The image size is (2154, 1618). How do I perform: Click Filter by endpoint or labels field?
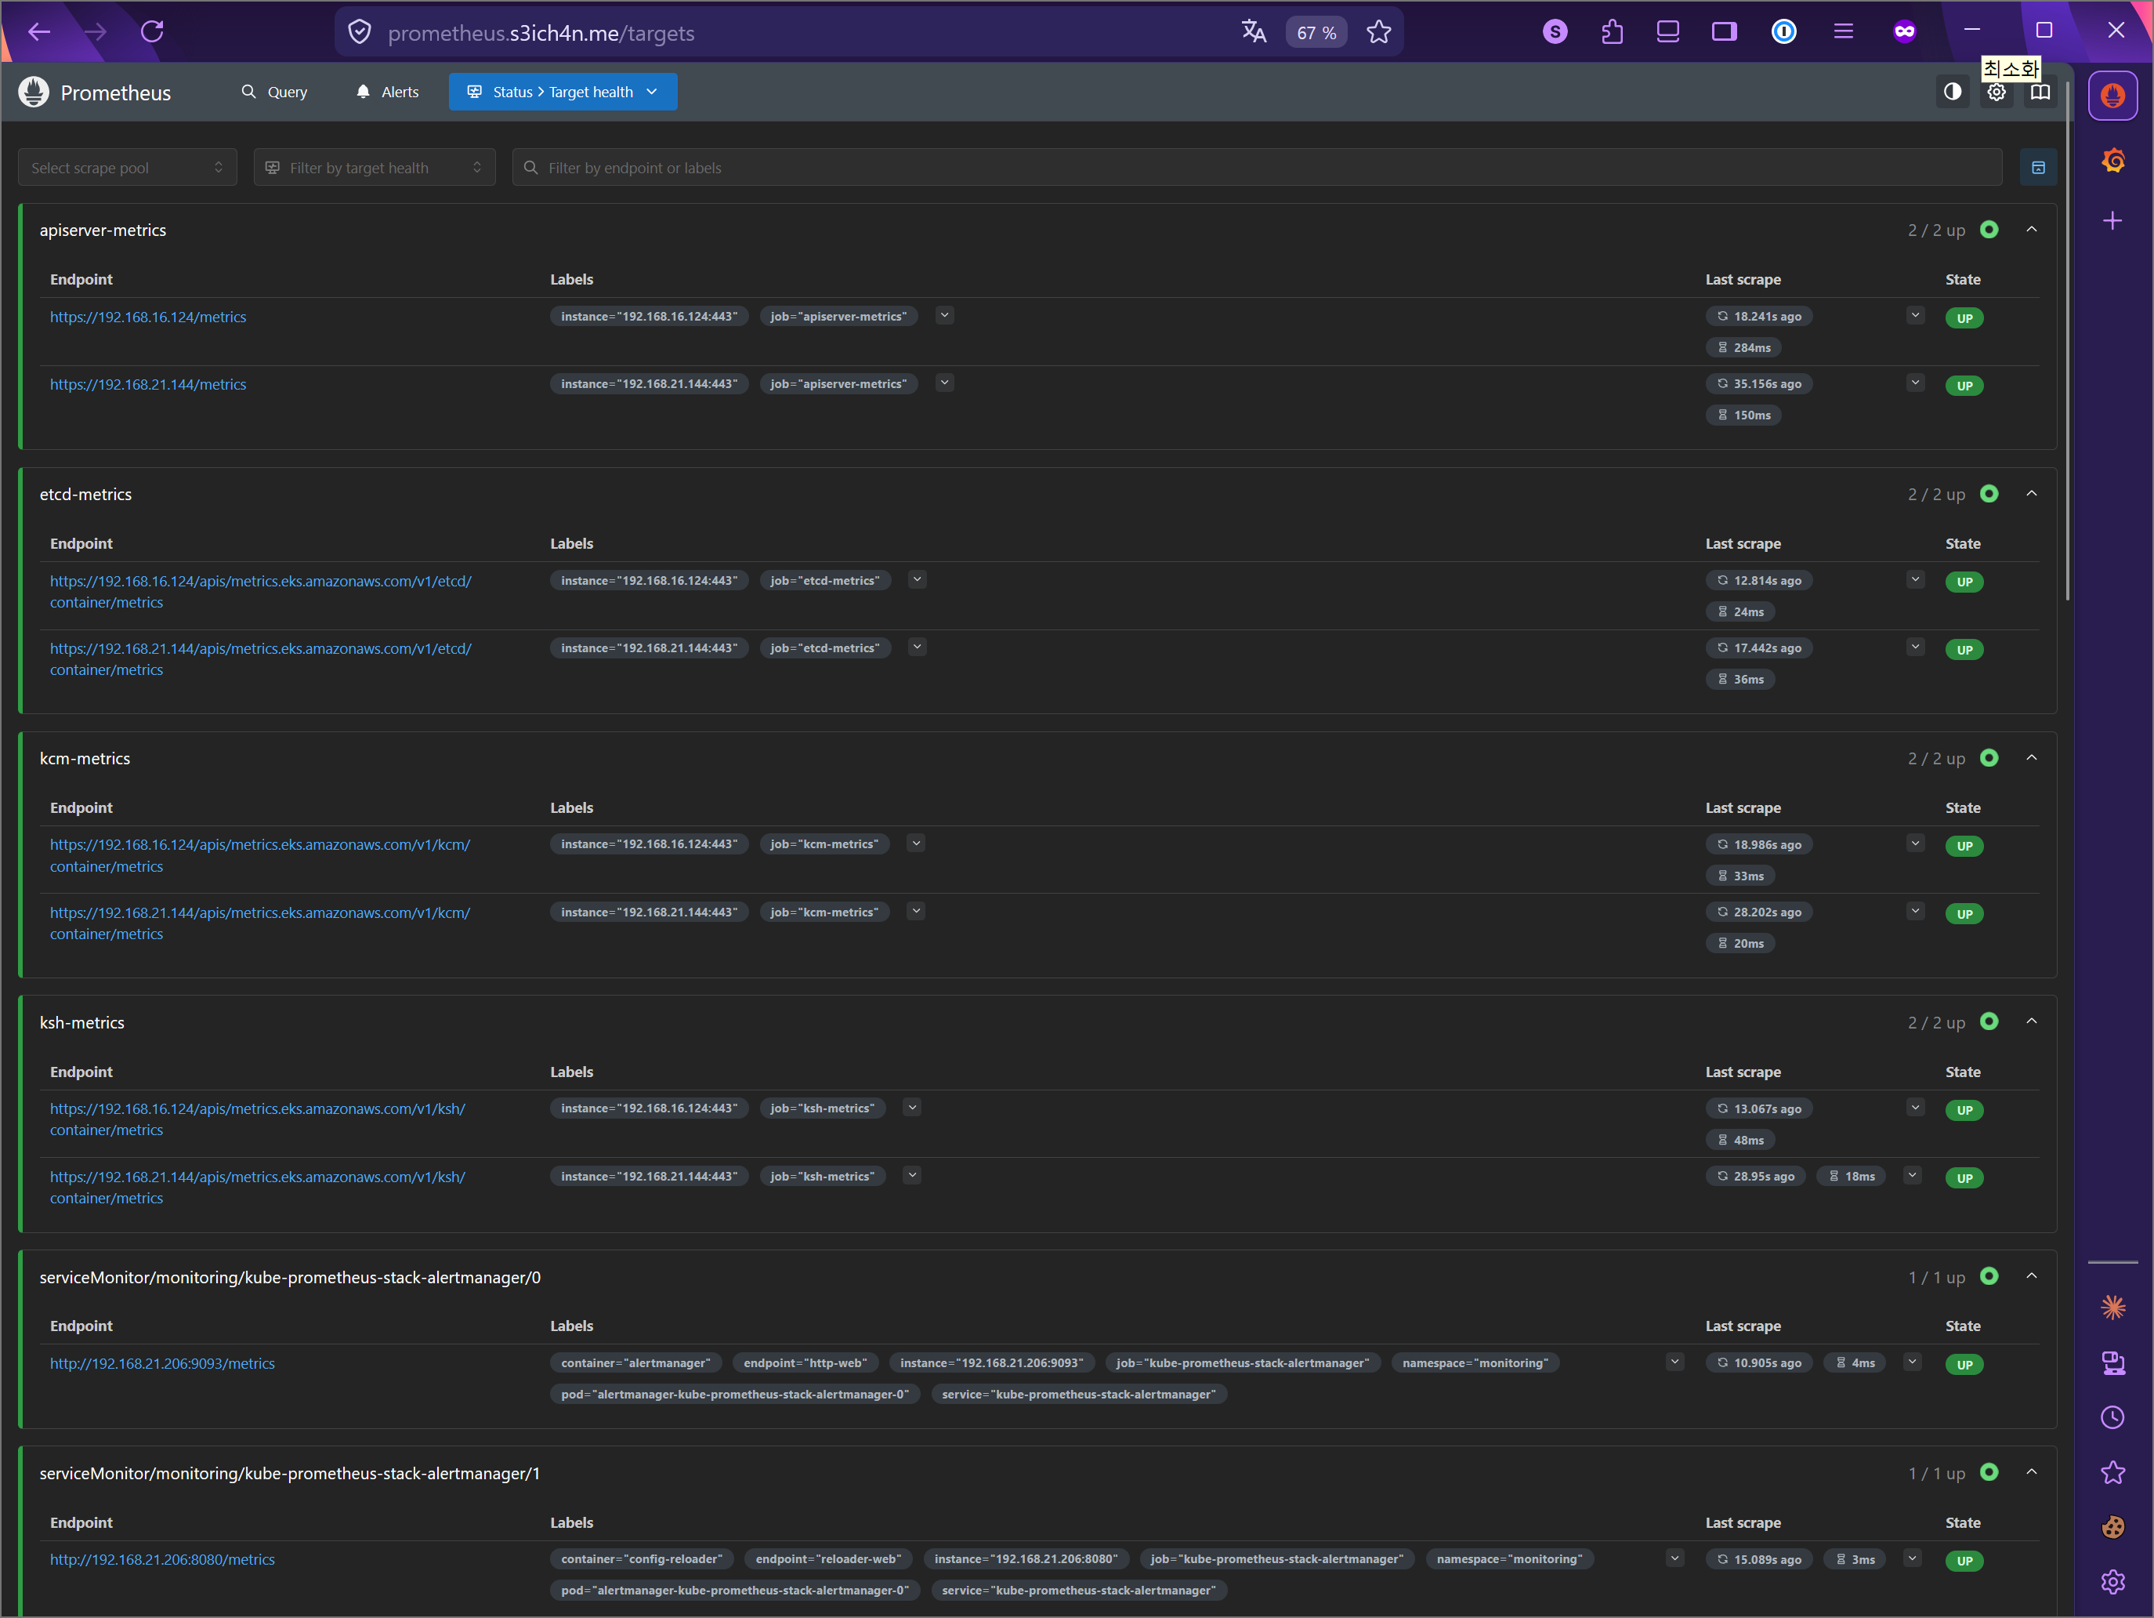[x=1256, y=168]
